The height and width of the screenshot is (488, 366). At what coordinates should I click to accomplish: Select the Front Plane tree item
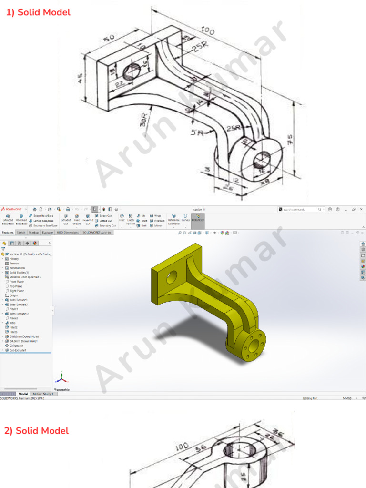(15, 282)
